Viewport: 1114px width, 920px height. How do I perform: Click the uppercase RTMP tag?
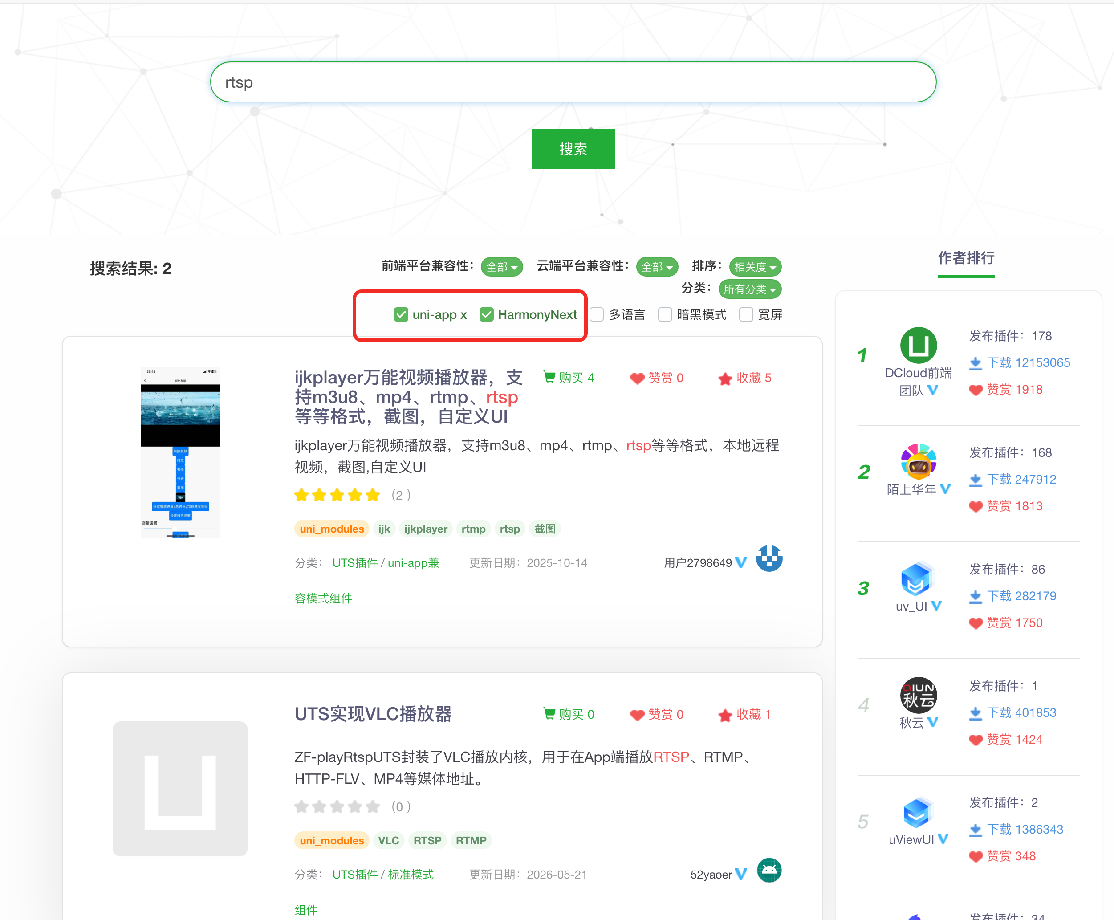coord(471,840)
